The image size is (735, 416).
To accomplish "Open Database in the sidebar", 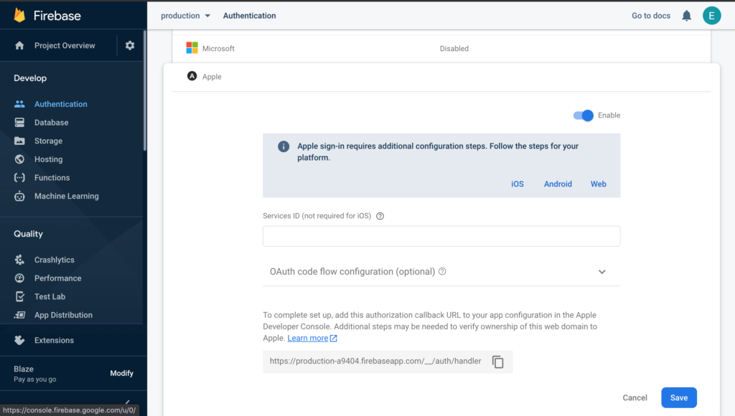I will (51, 123).
